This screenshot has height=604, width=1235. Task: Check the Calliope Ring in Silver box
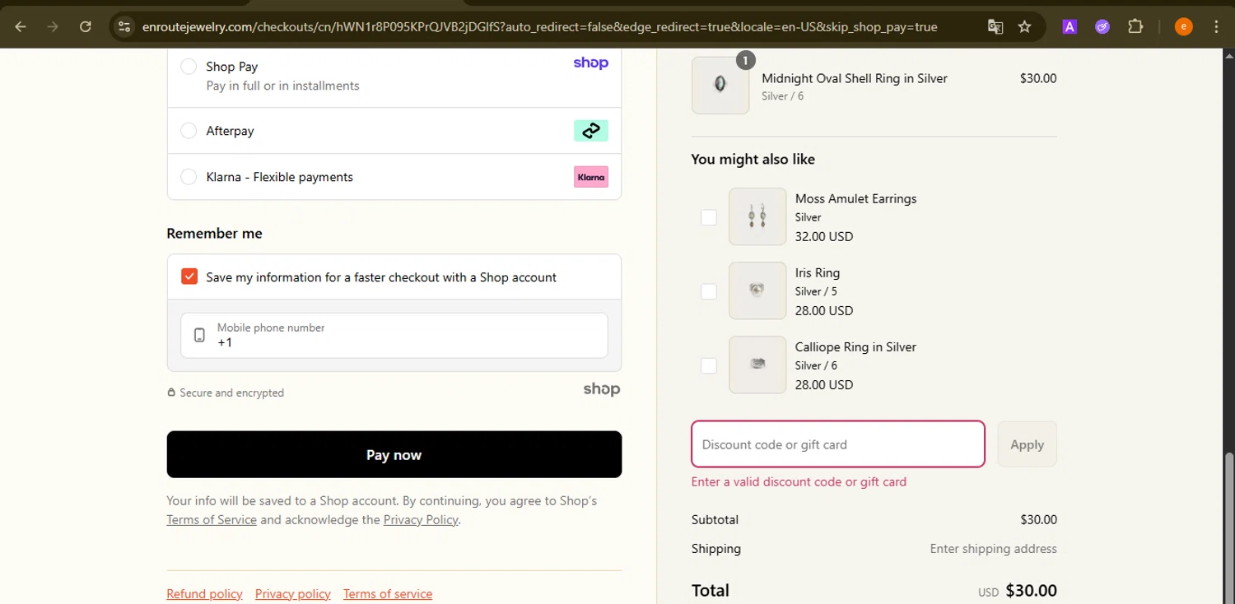pyautogui.click(x=708, y=365)
